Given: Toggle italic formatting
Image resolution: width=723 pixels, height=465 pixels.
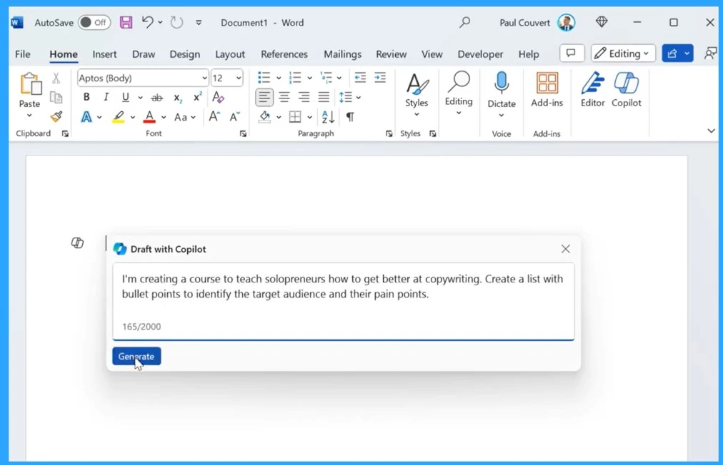Looking at the screenshot, I should pos(106,98).
